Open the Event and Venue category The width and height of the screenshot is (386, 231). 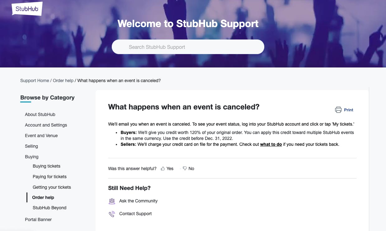pos(41,136)
